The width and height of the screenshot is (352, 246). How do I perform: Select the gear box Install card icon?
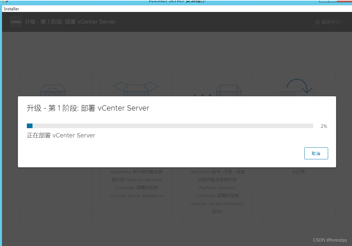[53, 90]
